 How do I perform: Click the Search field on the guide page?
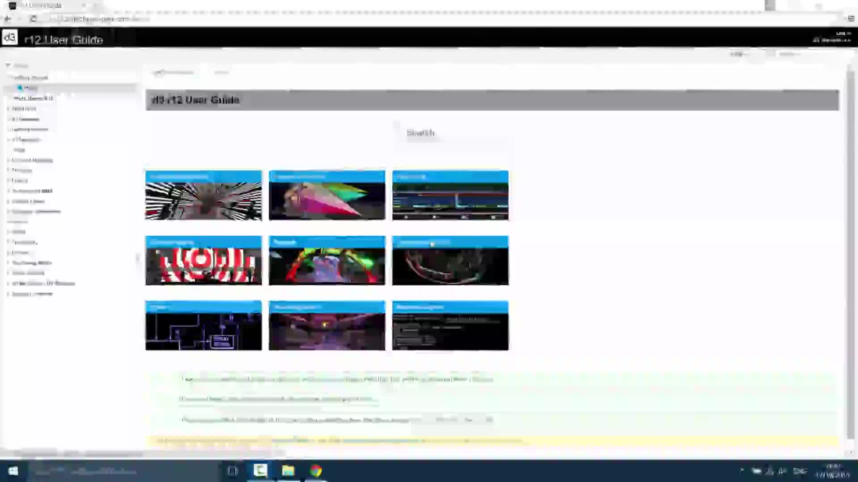[451, 133]
